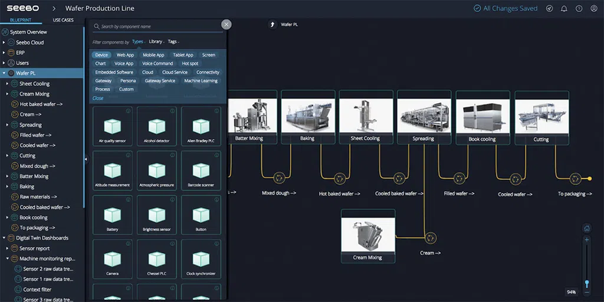Collapse the left sidebar arrow handle
The image size is (604, 302).
tap(86, 159)
